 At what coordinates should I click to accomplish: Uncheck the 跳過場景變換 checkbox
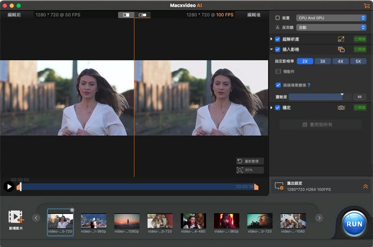(279, 85)
